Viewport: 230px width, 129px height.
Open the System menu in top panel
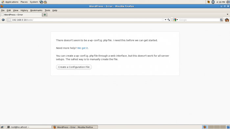point(34,2)
